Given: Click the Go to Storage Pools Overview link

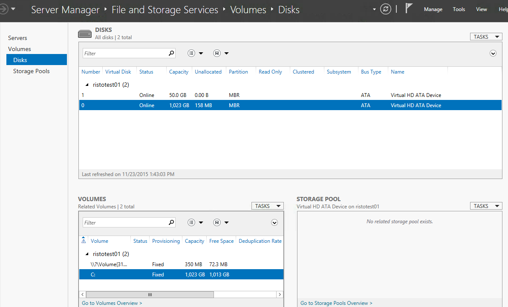Looking at the screenshot, I should (336, 303).
